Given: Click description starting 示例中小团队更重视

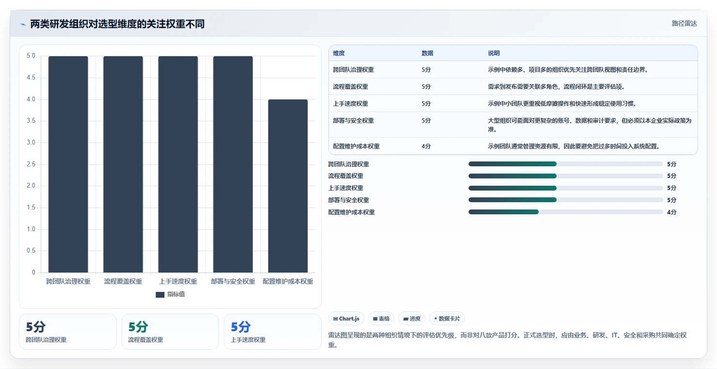Looking at the screenshot, I should click(562, 104).
